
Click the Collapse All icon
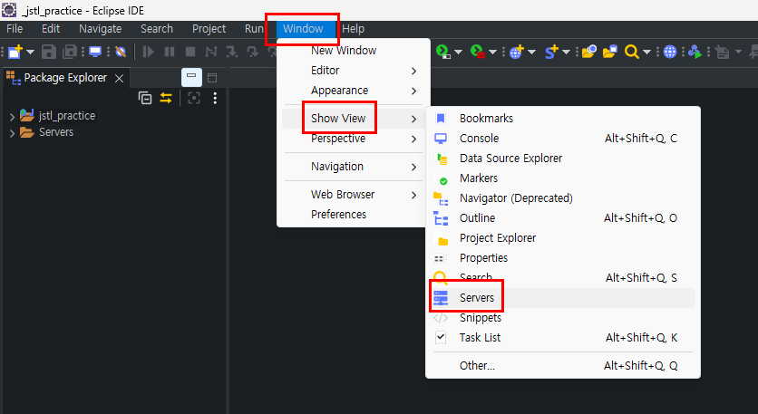click(145, 98)
